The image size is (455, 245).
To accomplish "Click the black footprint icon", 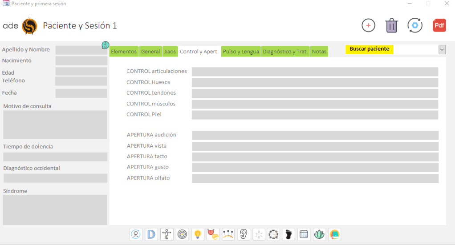I will coord(288,234).
